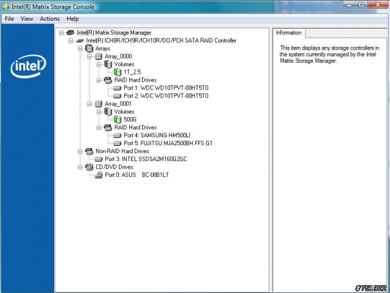Select 'Intel(R) ICH8R/ICH9R/ICH10R/DO/PCH SATA RAID Controller' row
Screen dimensions: 390x293
[x=161, y=40]
